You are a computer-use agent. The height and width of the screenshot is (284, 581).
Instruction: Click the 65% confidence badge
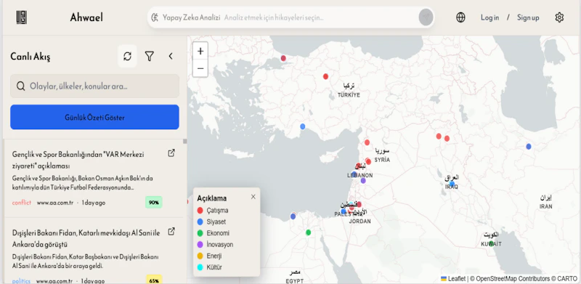154,280
